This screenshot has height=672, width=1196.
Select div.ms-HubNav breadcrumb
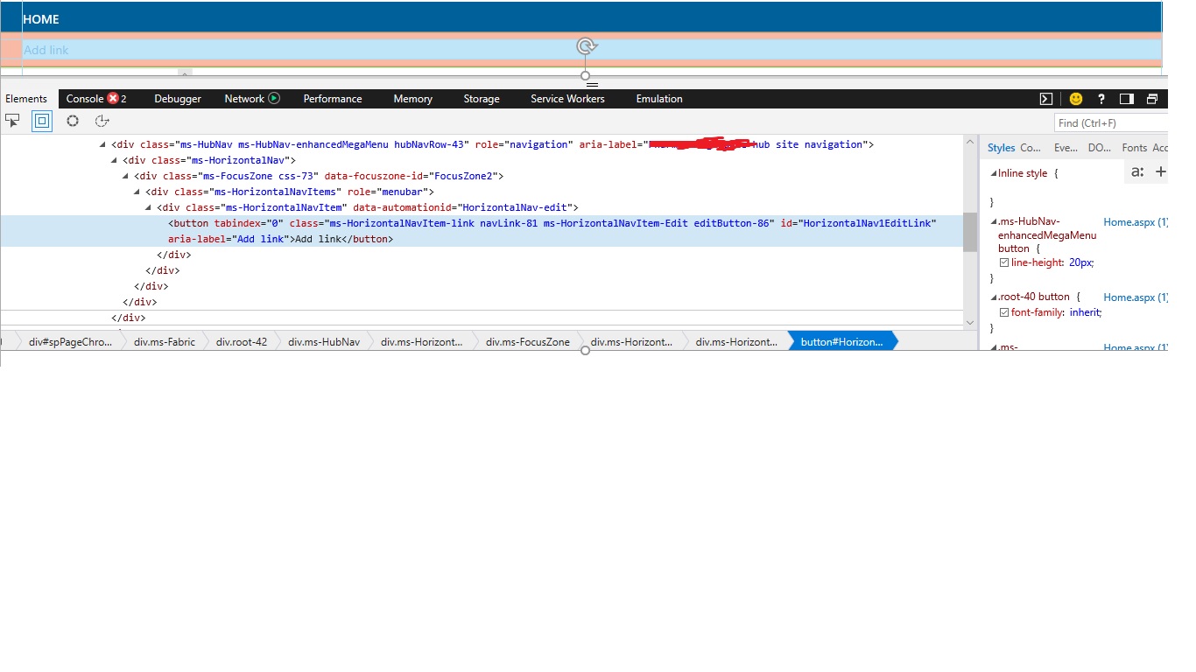(324, 341)
